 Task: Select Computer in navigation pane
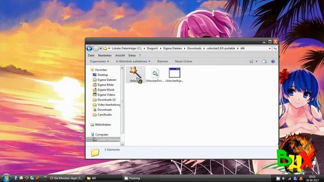point(99,134)
